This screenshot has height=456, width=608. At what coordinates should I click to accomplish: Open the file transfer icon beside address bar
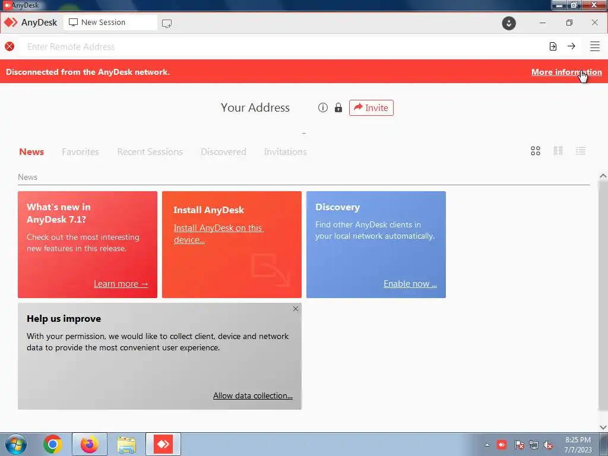click(x=553, y=46)
